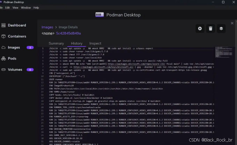This screenshot has height=145, width=237.
Task: Close the Image Details panel
Action: click(232, 23)
